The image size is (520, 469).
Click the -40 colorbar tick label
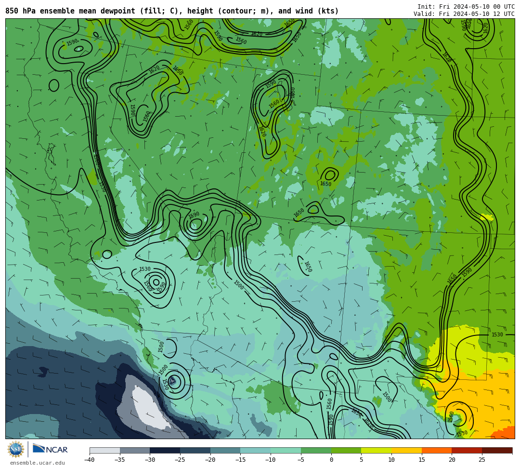coord(89,460)
